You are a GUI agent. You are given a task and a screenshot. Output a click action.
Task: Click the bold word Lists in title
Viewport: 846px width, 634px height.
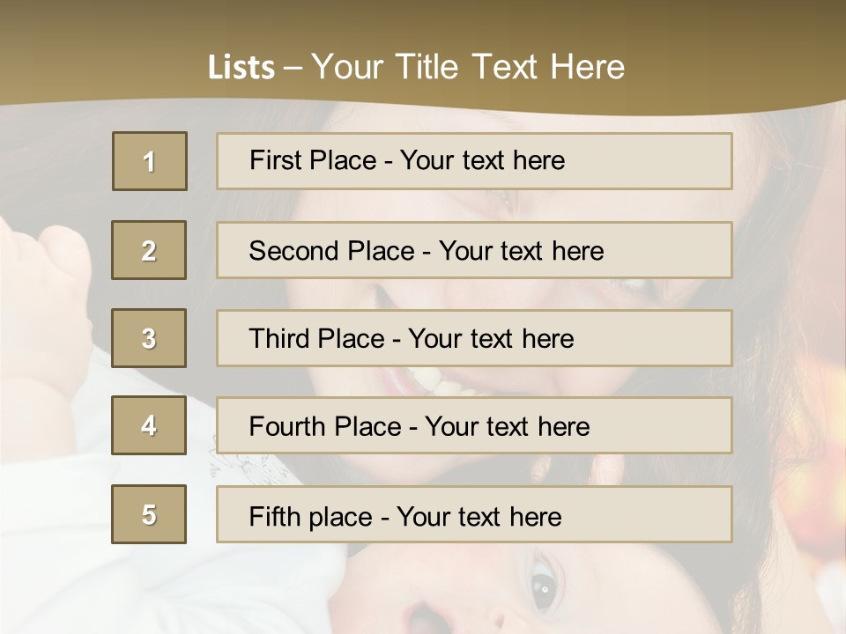click(241, 68)
